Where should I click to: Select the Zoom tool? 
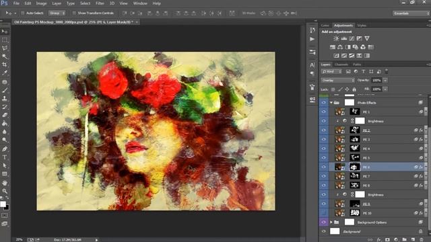(x=5, y=191)
